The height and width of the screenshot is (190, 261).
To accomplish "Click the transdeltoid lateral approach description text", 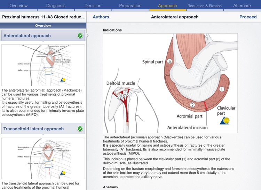I will (40, 185).
